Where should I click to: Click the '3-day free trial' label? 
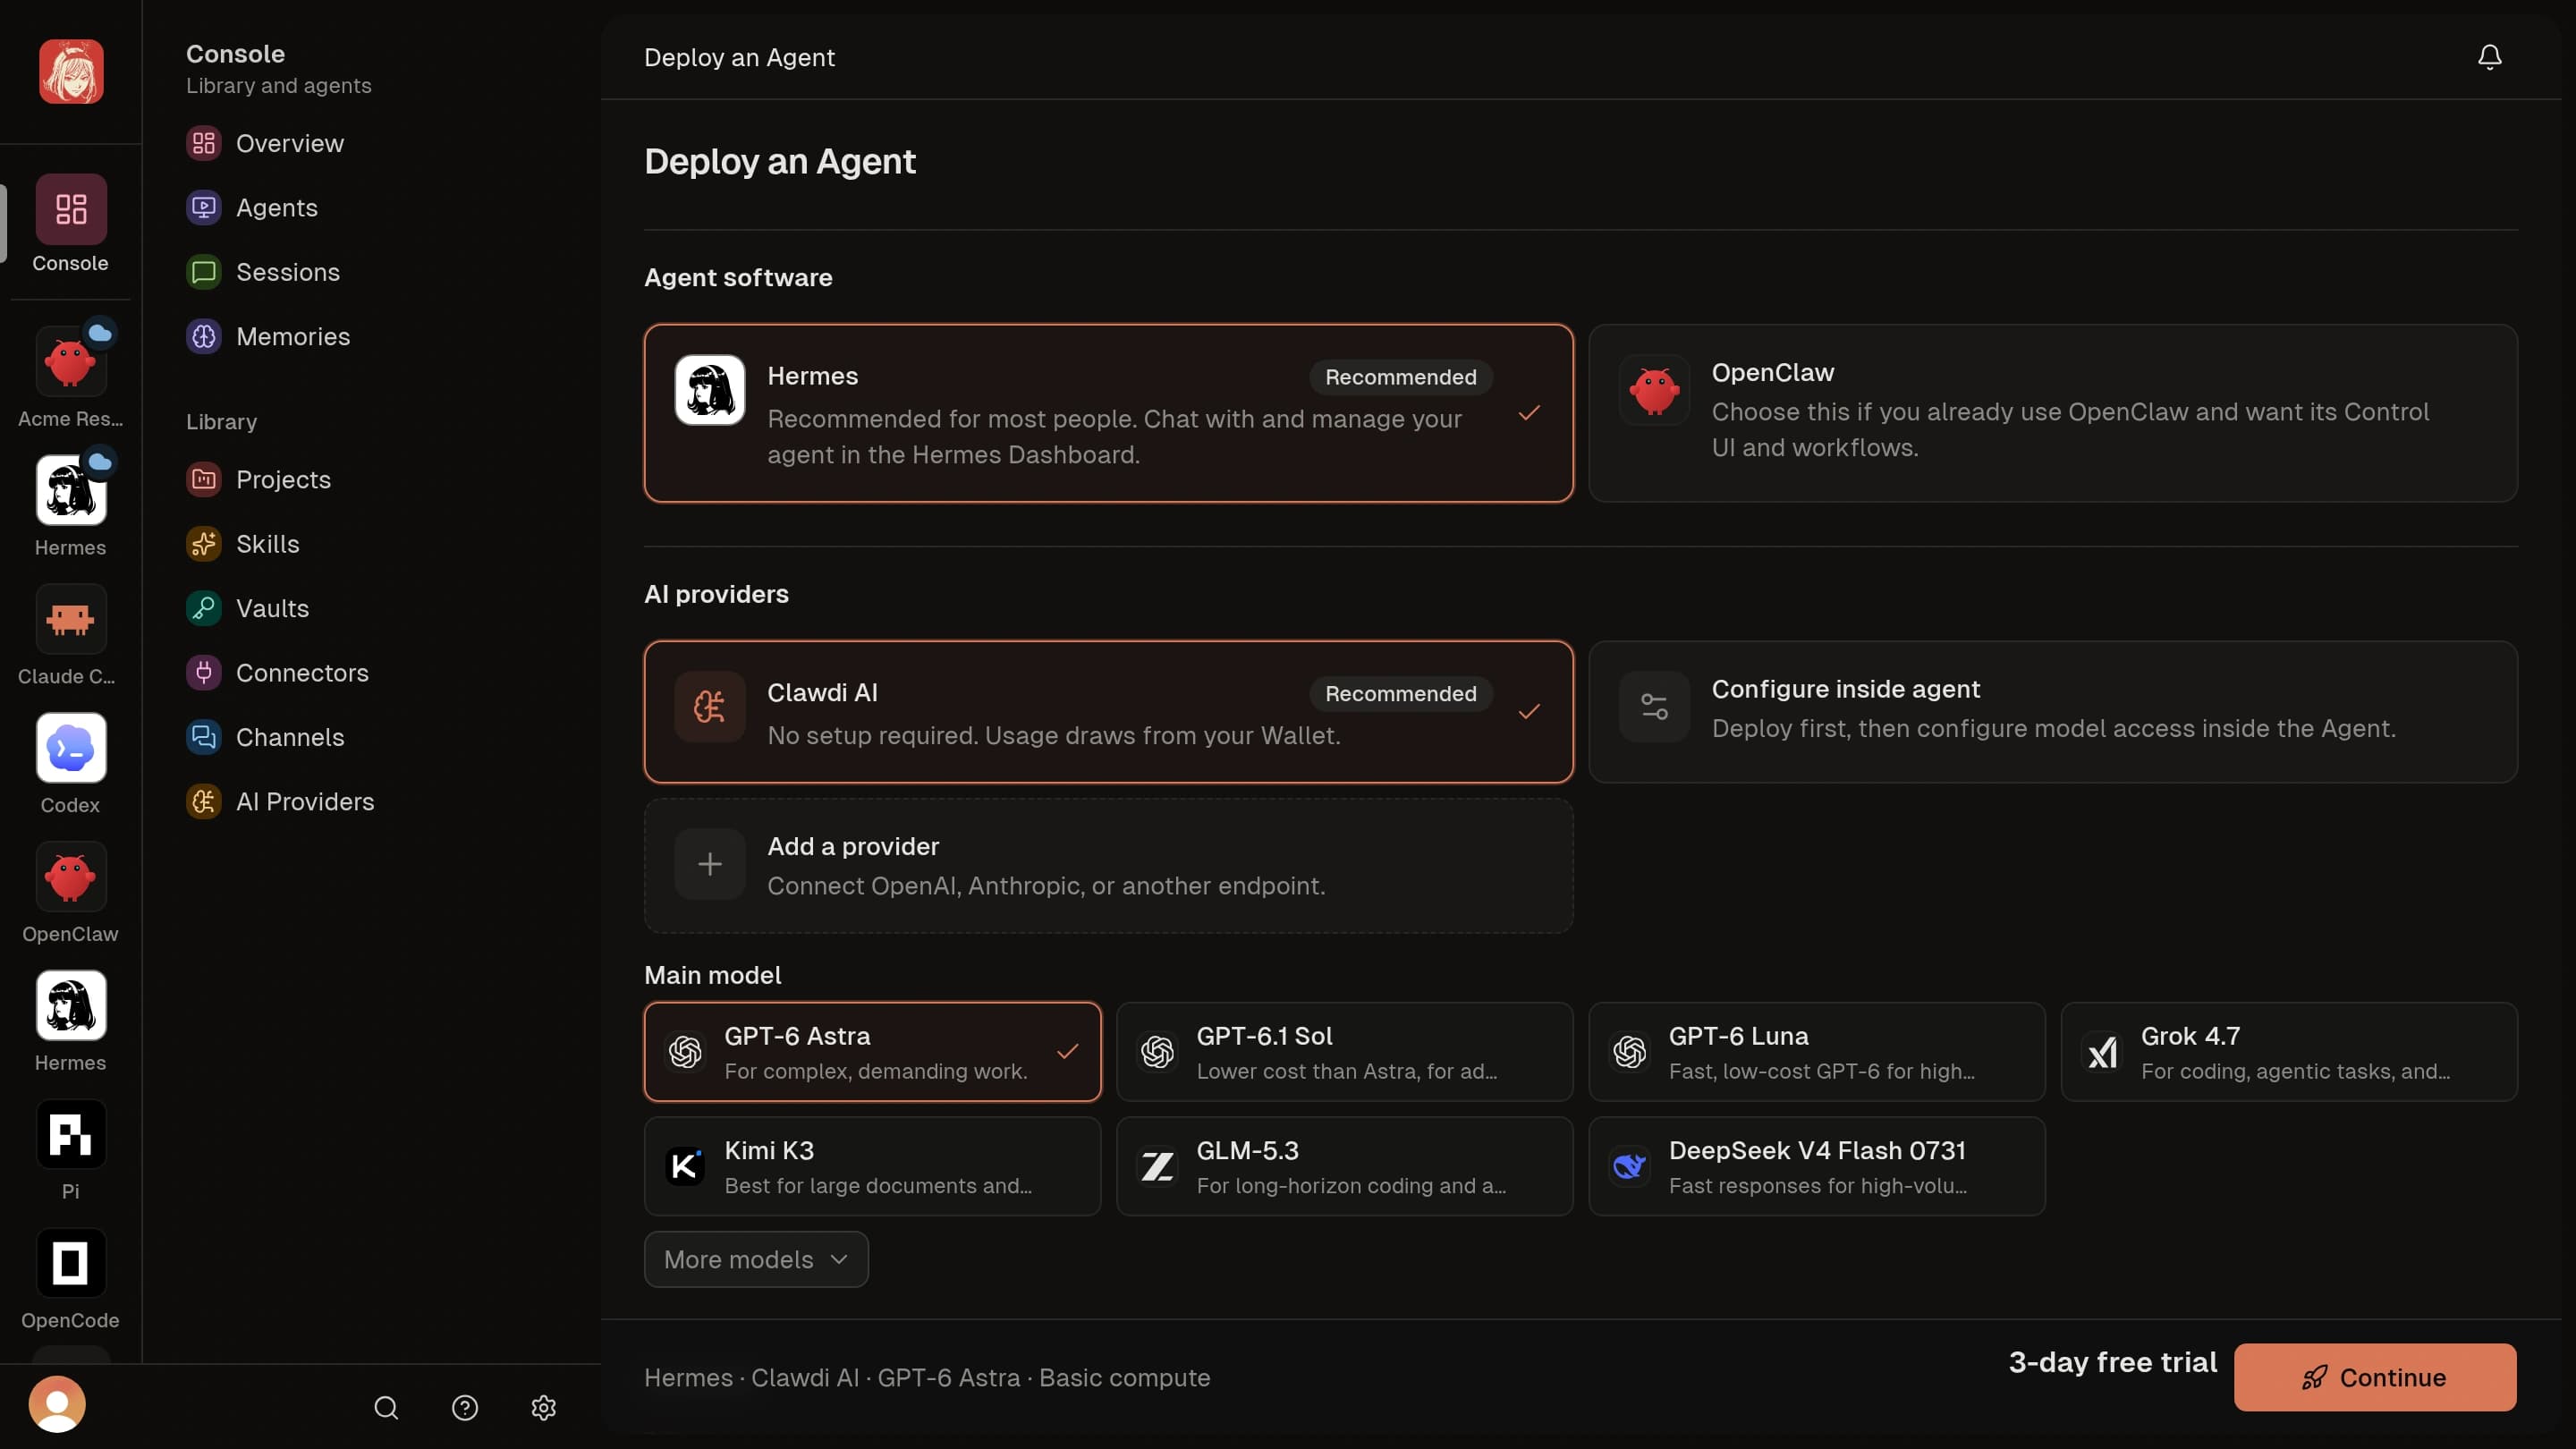coord(2113,1362)
